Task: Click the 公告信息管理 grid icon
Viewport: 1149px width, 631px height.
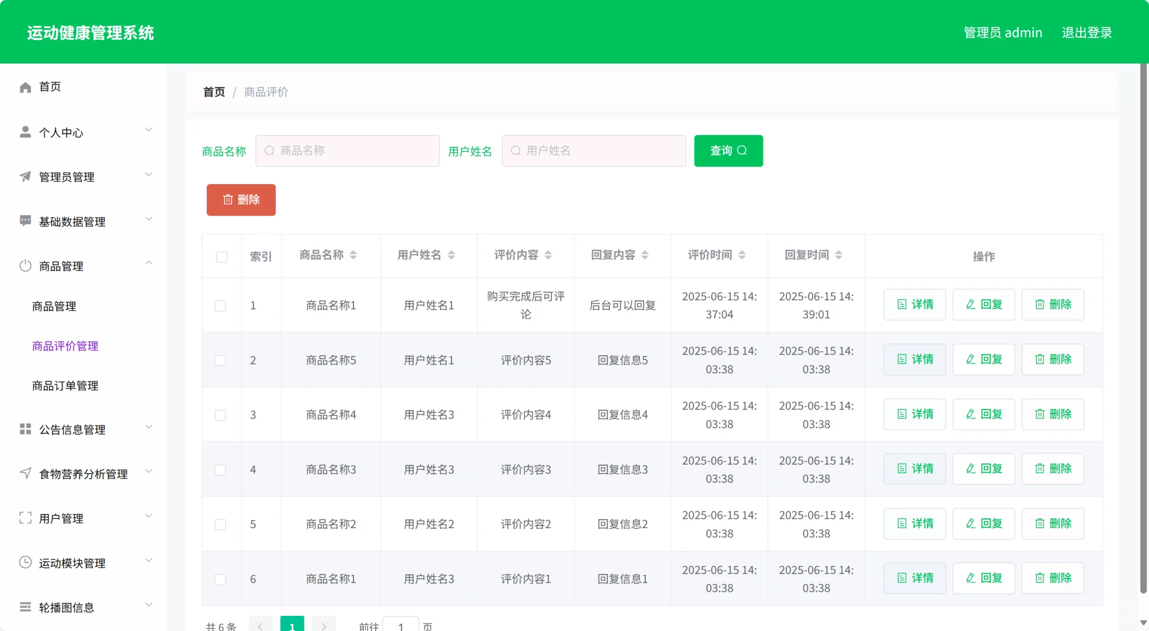Action: (25, 429)
